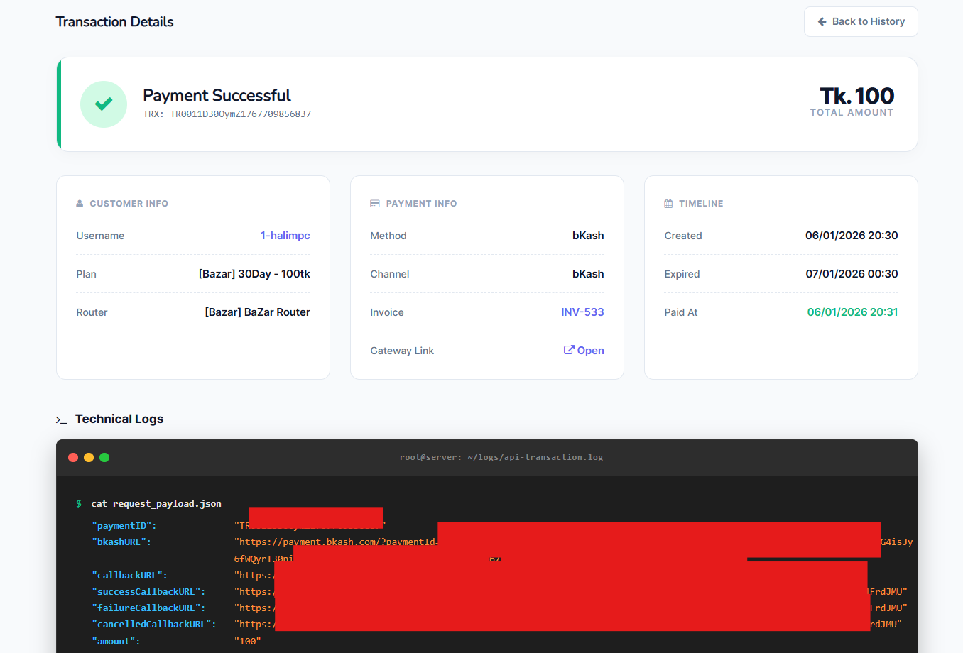
Task: Click the green payment success checkmark icon
Action: 104,104
